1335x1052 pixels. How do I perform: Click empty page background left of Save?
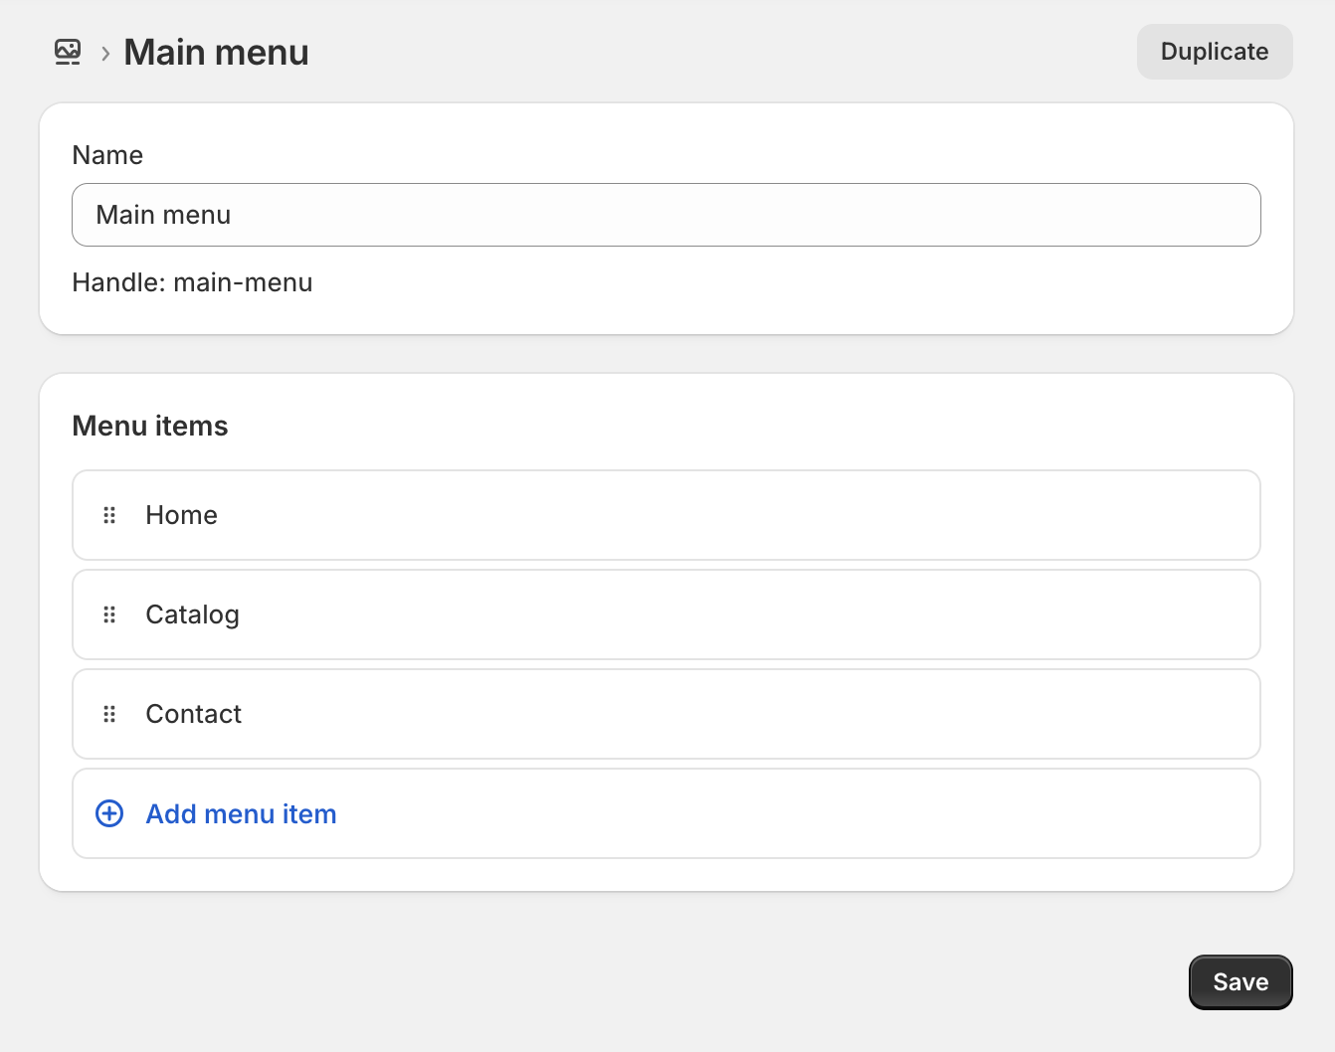click(696, 982)
